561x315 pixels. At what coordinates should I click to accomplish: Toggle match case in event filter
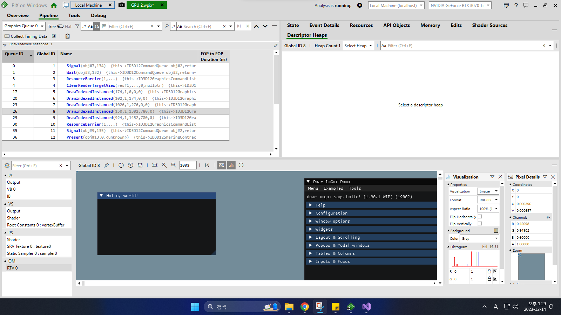point(90,26)
